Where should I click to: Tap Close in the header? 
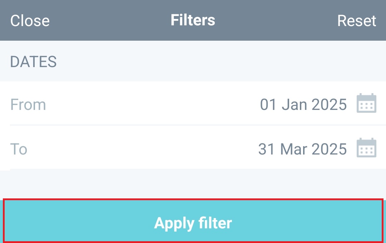click(30, 21)
